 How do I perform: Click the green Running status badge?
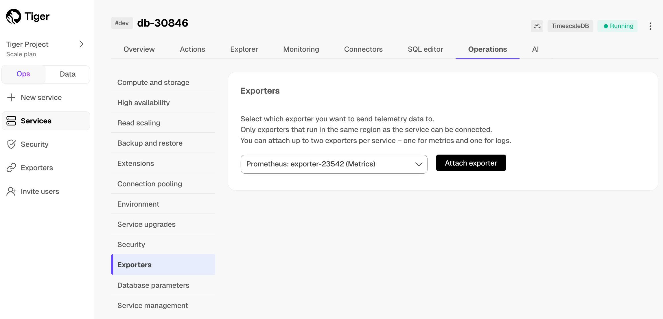[617, 26]
